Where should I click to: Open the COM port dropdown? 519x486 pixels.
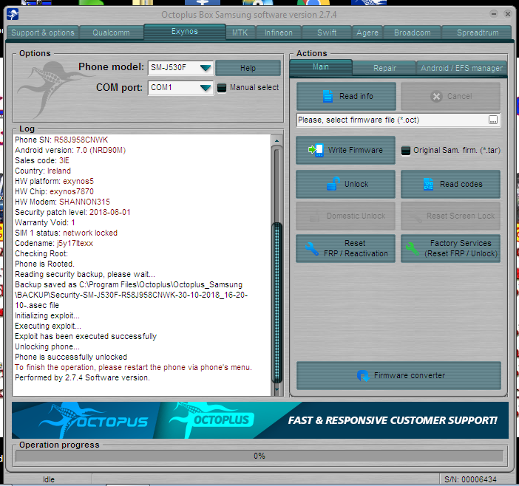(206, 88)
